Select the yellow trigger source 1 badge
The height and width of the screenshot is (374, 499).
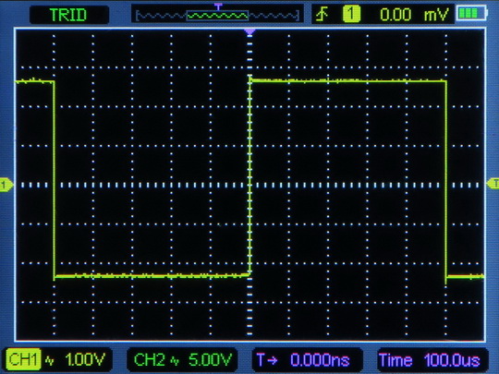click(351, 14)
